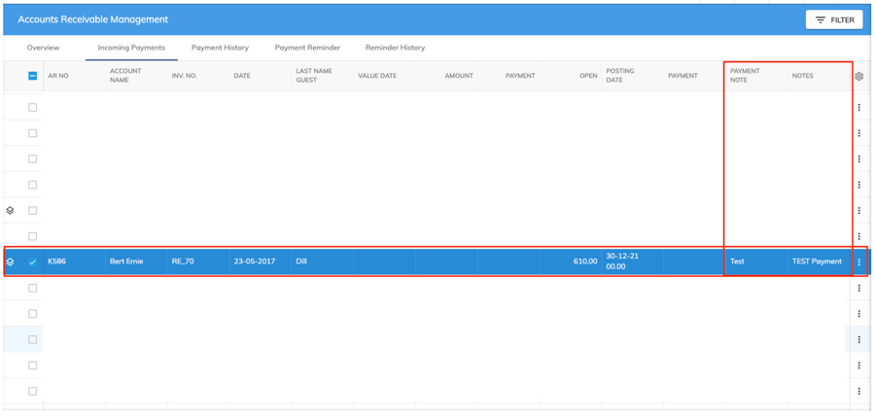Go to the Payment Reminder tab

coord(307,48)
